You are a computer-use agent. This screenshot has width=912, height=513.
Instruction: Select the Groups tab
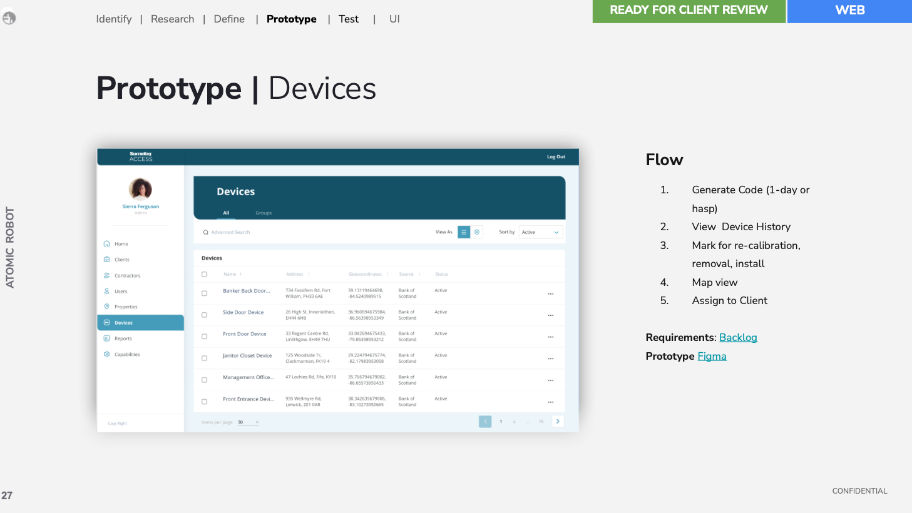click(x=264, y=213)
